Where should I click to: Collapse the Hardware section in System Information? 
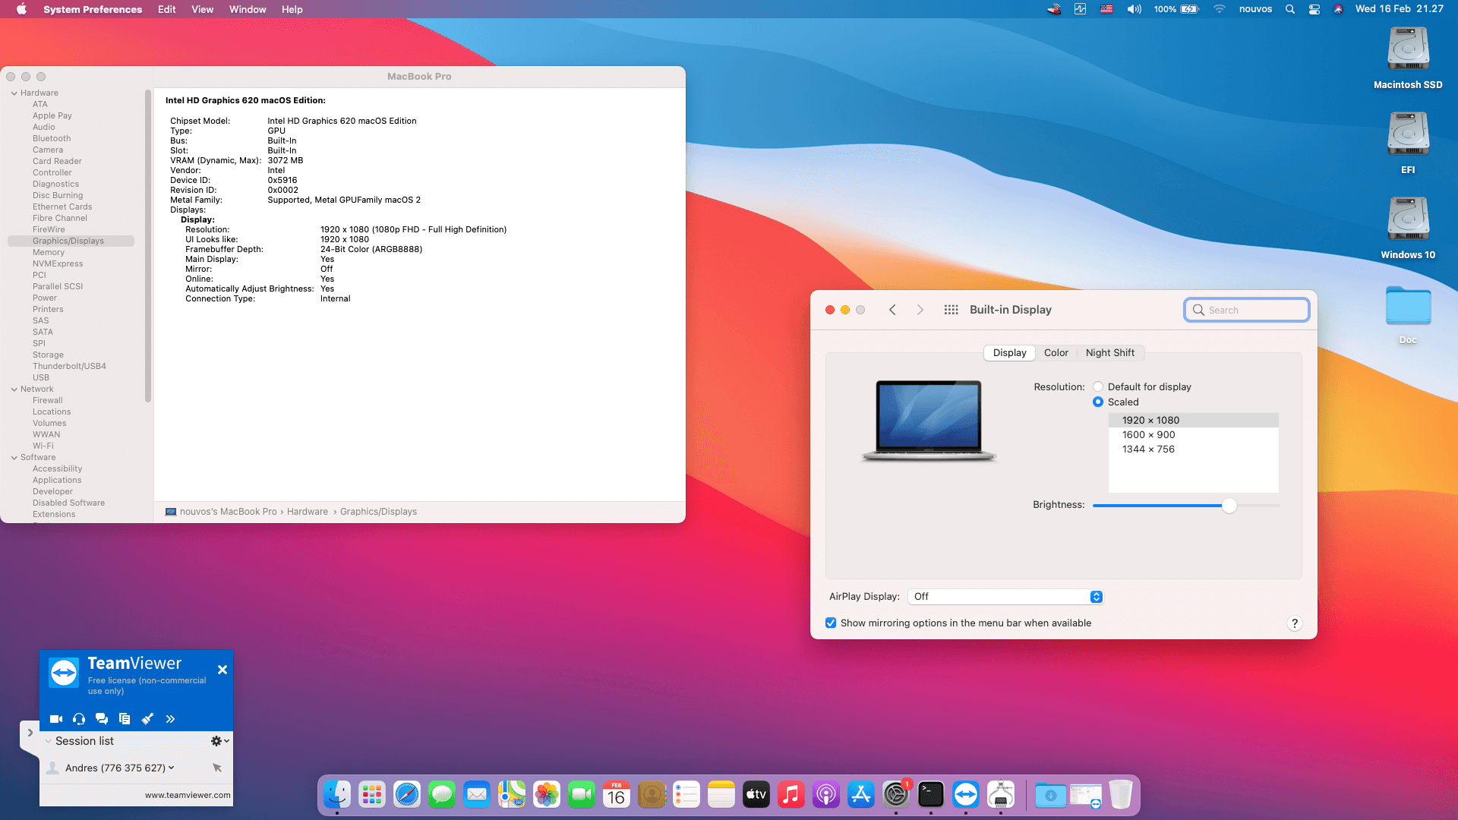pyautogui.click(x=13, y=92)
